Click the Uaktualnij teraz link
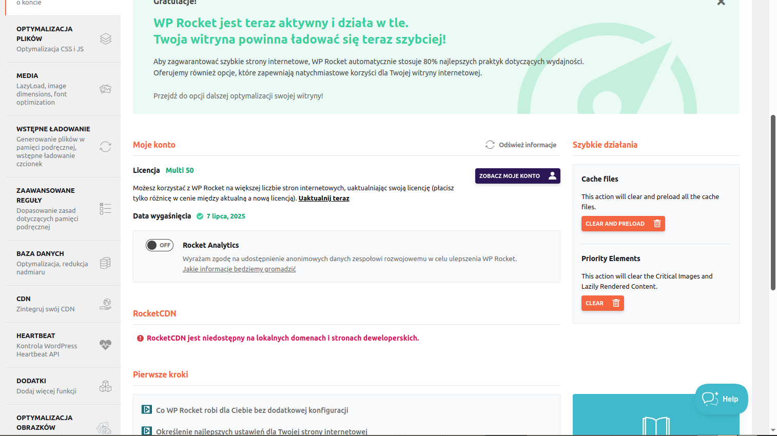Image resolution: width=777 pixels, height=436 pixels. 324,199
